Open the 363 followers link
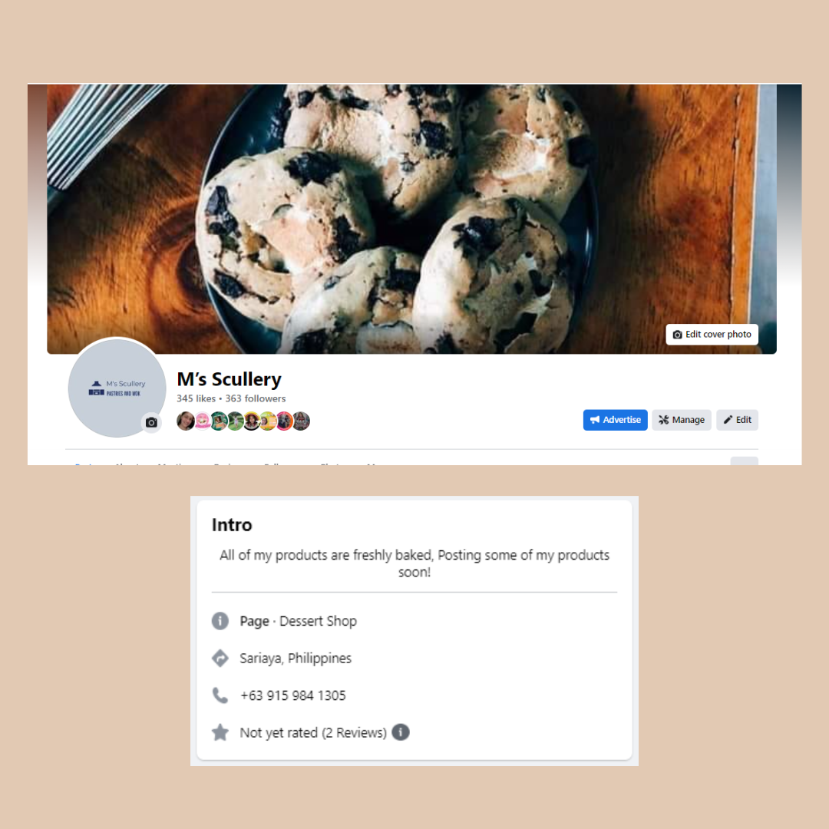829x829 pixels. coord(256,398)
